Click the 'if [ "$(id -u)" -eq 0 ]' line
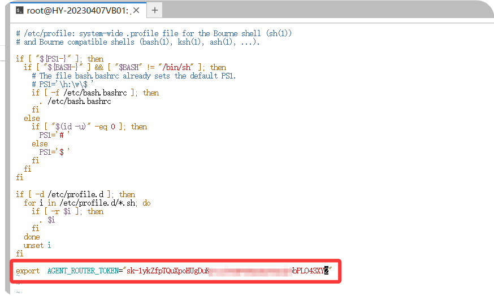The image size is (494, 296). coord(89,127)
